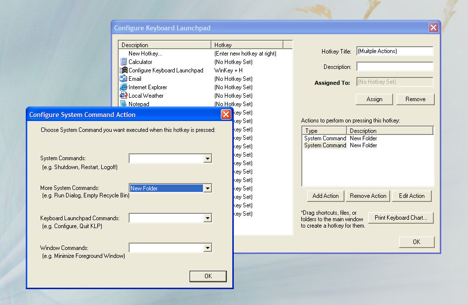Screen dimensions: 468x305
Task: Confirm with OK in System Command dialog
Action: click(208, 276)
